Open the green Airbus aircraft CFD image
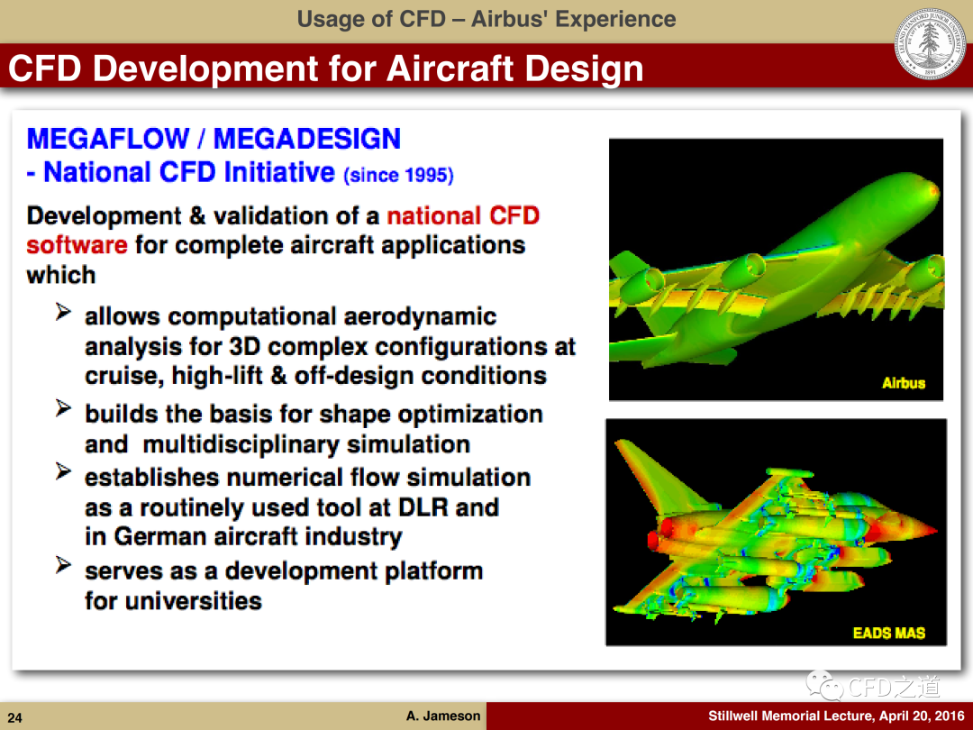The height and width of the screenshot is (730, 973). click(776, 269)
